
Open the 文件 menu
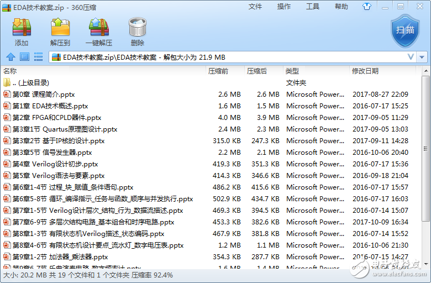click(x=255, y=7)
